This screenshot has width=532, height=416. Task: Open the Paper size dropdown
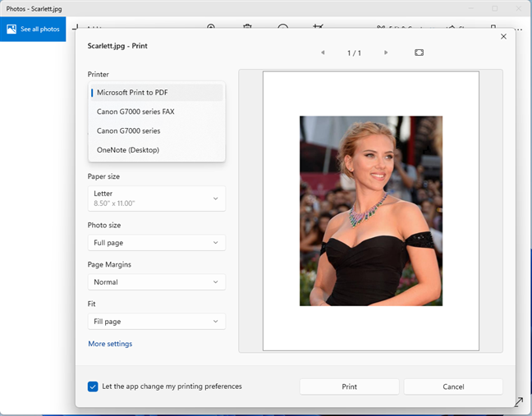156,199
